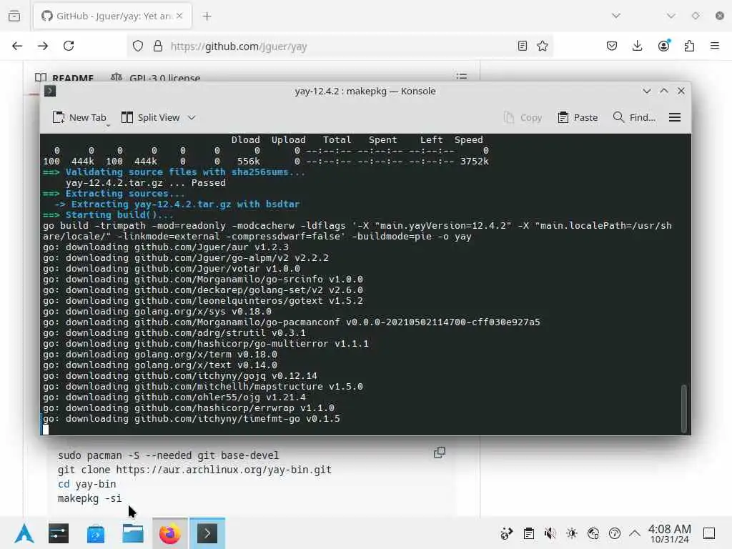The height and width of the screenshot is (549, 732).
Task: Click Show Desktop button on taskbar
Action: [x=709, y=533]
